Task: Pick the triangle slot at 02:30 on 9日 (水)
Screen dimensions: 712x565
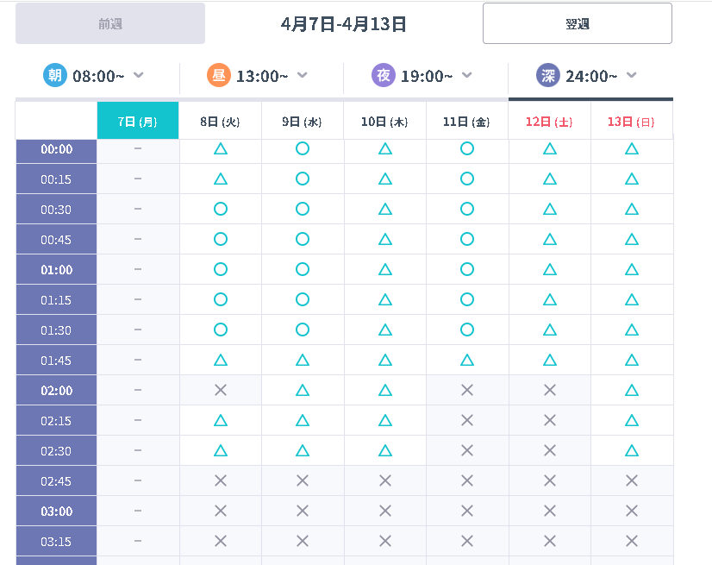Action: (303, 450)
